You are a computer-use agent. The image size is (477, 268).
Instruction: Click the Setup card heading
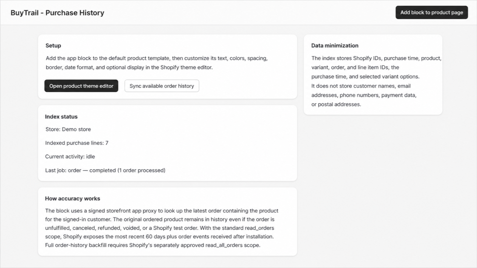tap(53, 46)
